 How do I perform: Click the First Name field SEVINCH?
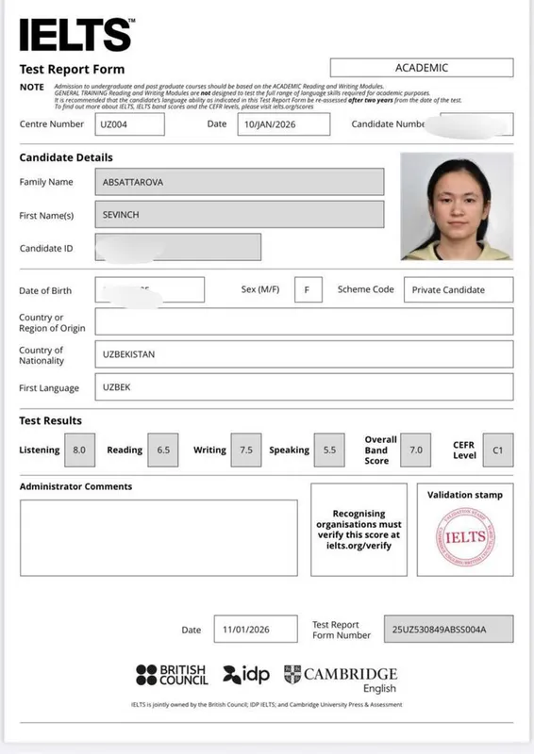[x=240, y=215]
